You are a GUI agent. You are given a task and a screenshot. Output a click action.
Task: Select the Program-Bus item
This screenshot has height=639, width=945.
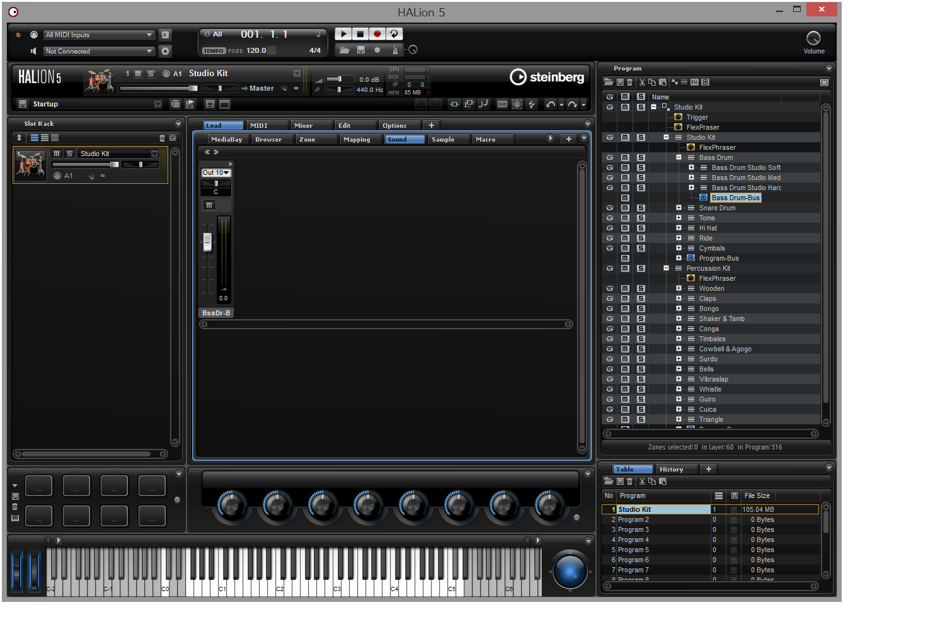pyautogui.click(x=719, y=258)
